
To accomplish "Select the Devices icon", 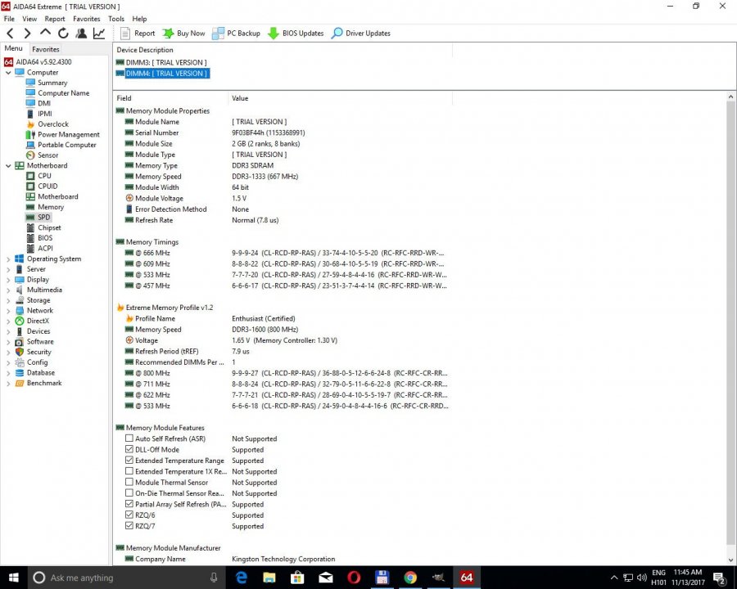I will 20,331.
